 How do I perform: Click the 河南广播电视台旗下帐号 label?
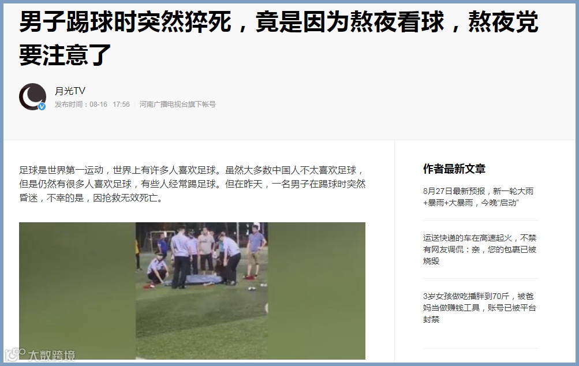177,104
